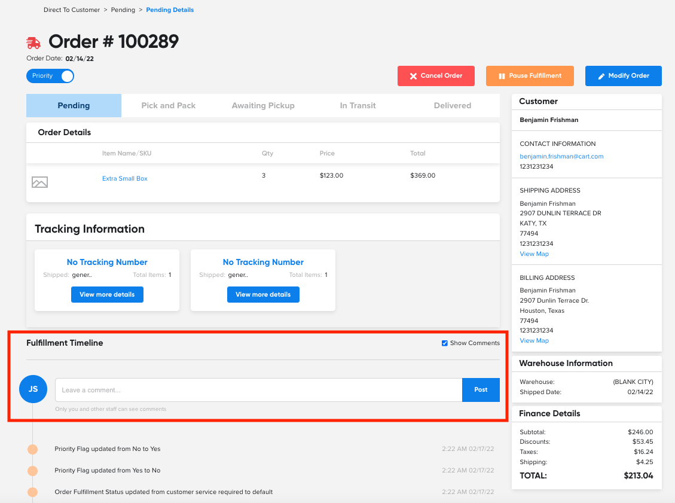Click inside the Leave a comment field

click(258, 390)
